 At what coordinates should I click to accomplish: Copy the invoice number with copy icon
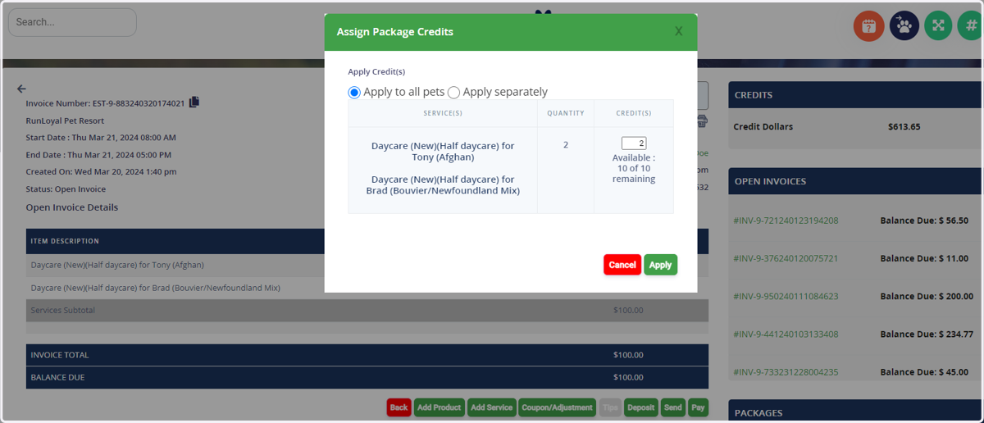194,102
